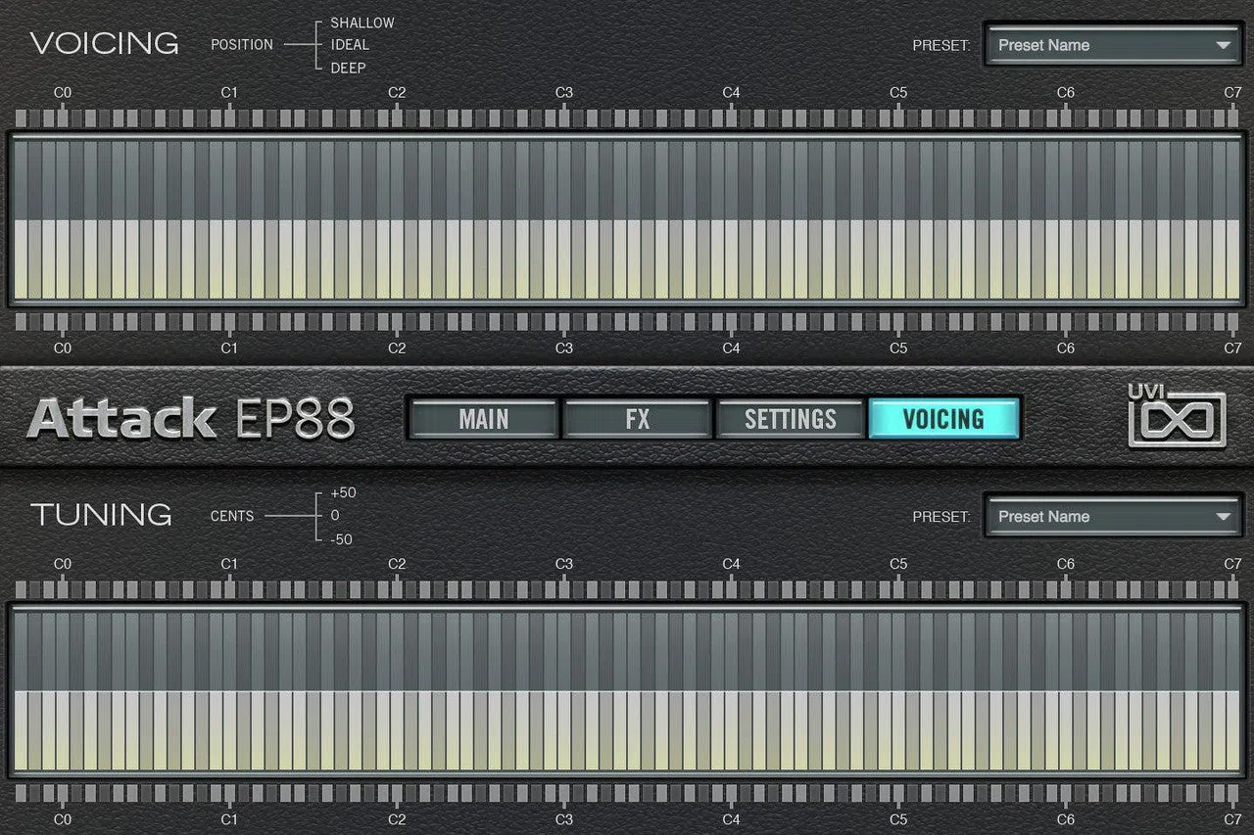The image size is (1254, 835).
Task: Click the C7 label above the Voicing sliders
Action: pyautogui.click(x=1232, y=92)
